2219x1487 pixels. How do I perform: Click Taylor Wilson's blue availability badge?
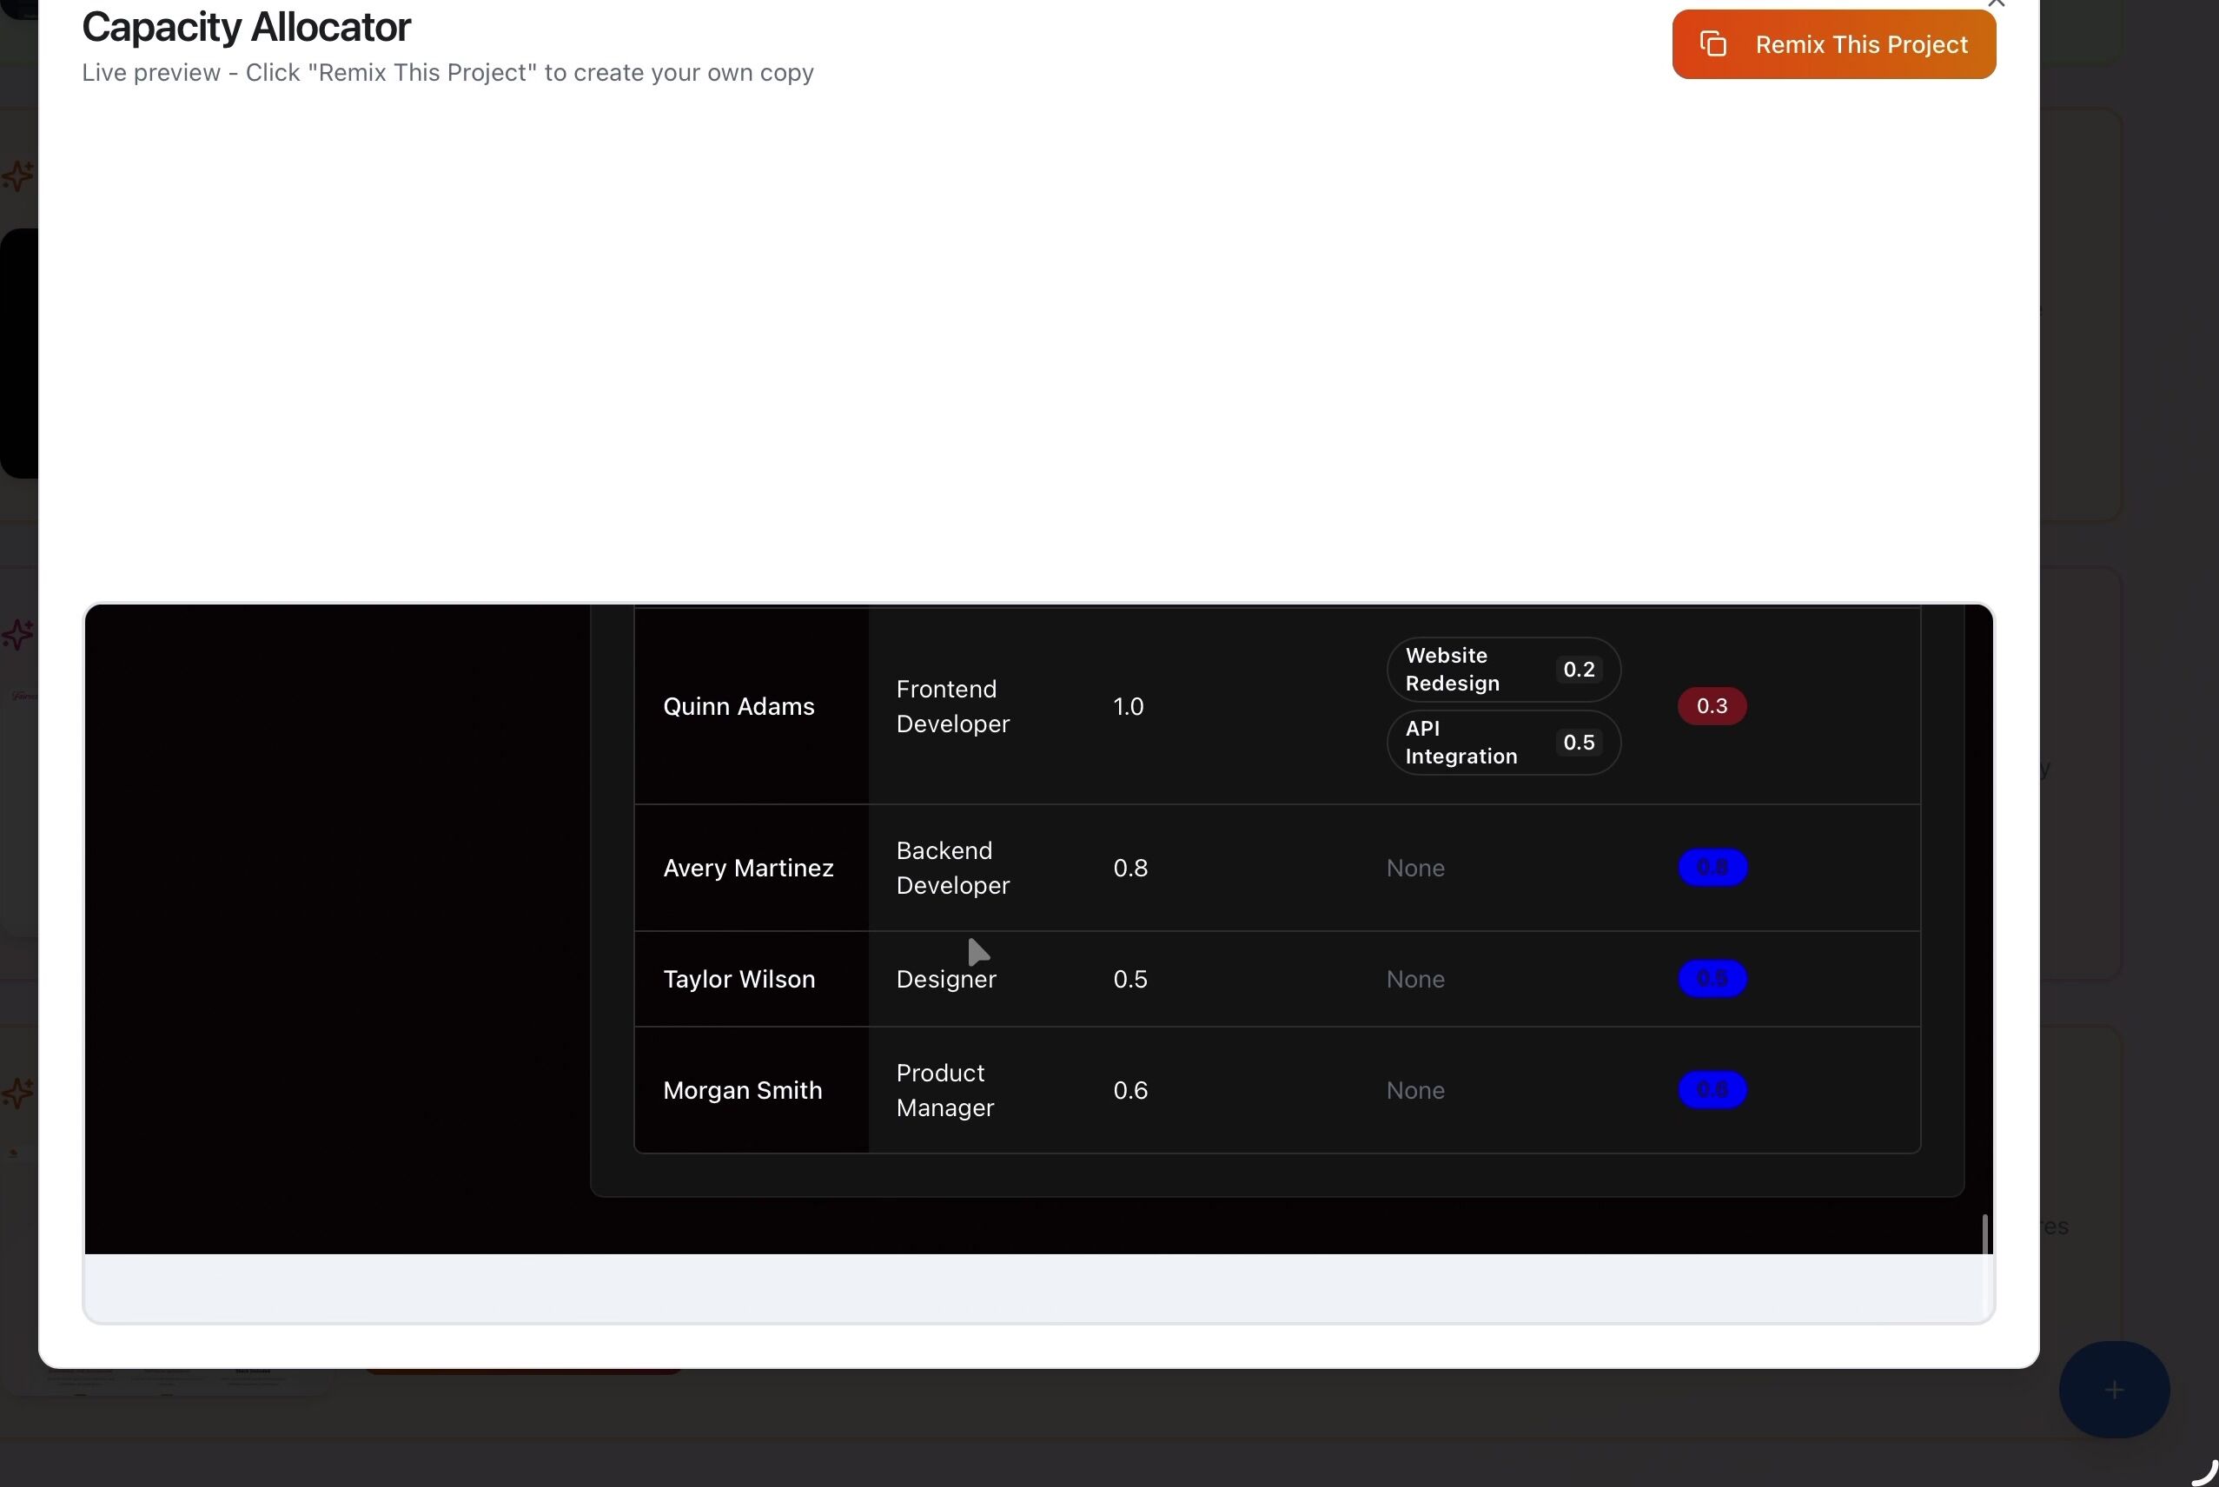[x=1712, y=979]
